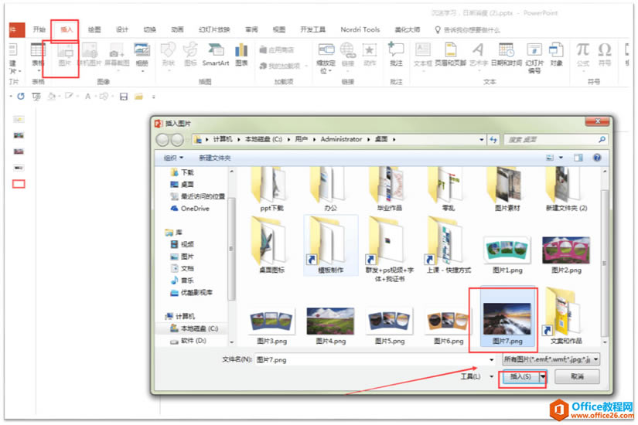Select 下载 in the navigation pane

(x=183, y=172)
